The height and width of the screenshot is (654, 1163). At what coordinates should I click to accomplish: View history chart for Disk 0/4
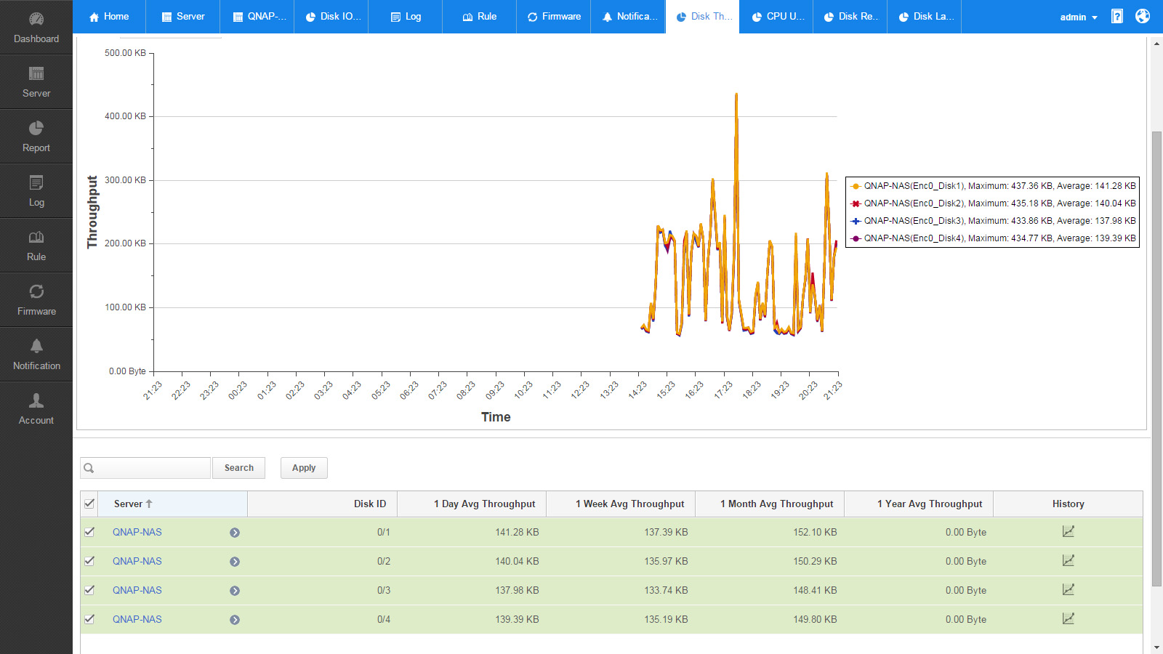pyautogui.click(x=1068, y=619)
